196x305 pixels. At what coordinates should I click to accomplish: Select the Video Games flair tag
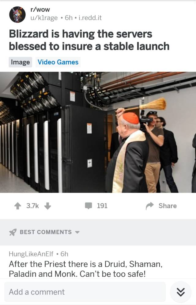click(x=58, y=62)
